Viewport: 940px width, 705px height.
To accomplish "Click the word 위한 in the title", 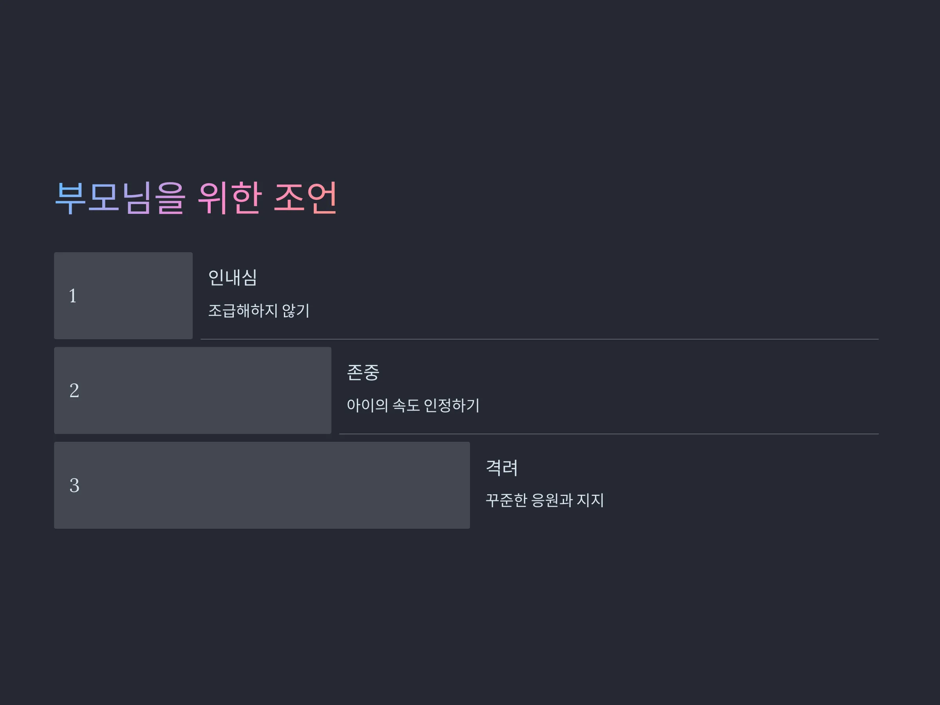I will (230, 198).
